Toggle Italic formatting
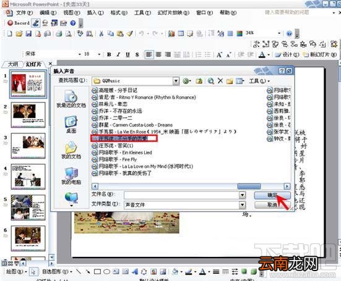 118,54
